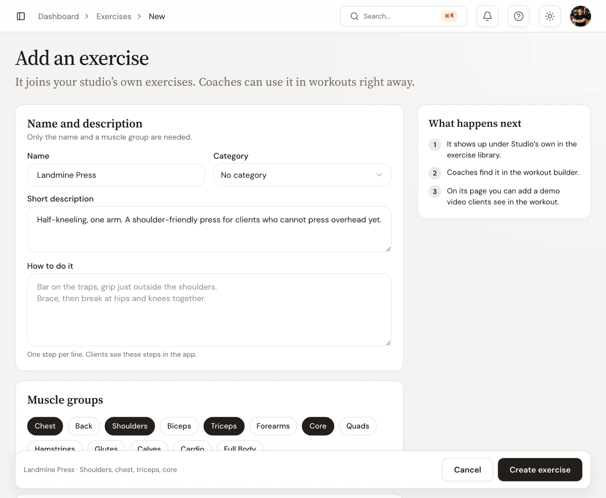Open the user profile avatar
Viewport: 606px width, 498px height.
pos(580,16)
